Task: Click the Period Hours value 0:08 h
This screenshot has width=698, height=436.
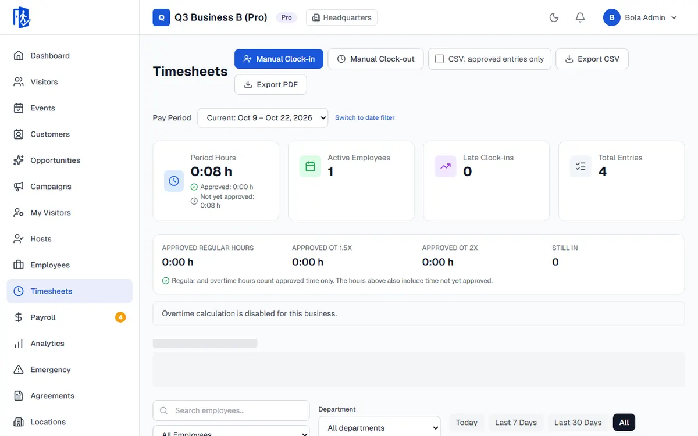Action: pyautogui.click(x=212, y=171)
